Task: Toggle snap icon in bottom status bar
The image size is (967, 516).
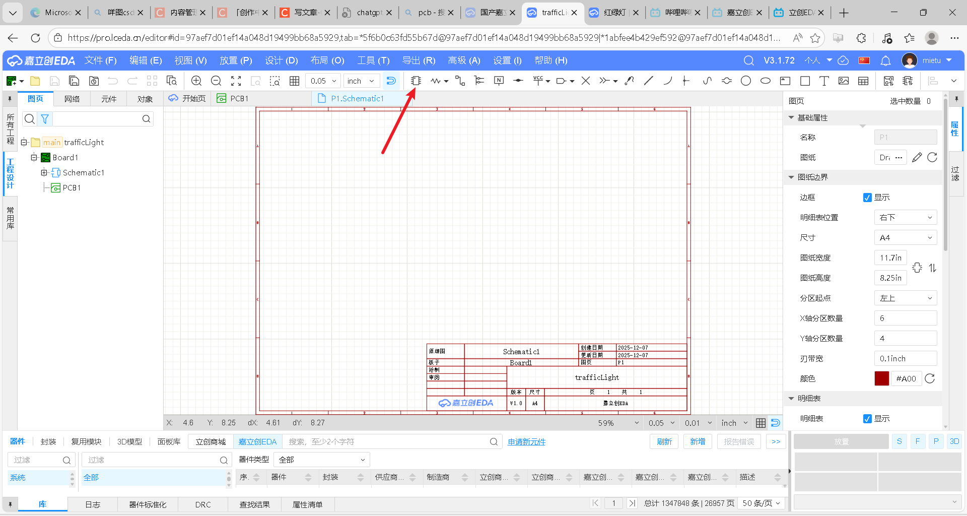Action: pos(776,423)
